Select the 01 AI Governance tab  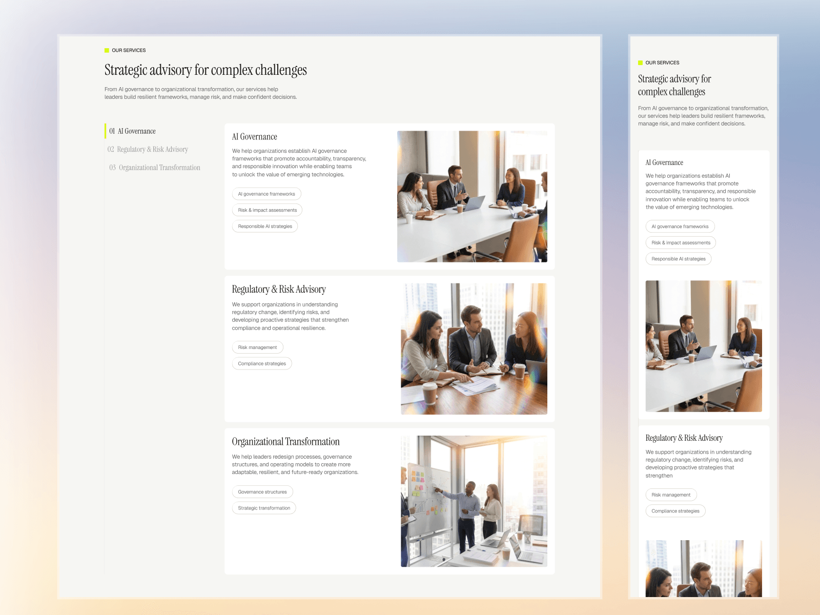pyautogui.click(x=133, y=131)
